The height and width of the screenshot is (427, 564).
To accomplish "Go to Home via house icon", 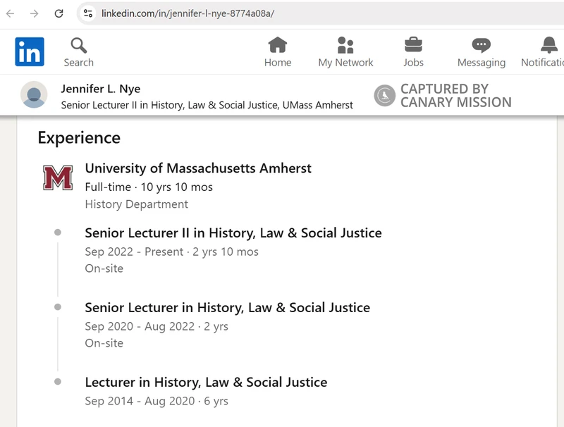I will [278, 46].
